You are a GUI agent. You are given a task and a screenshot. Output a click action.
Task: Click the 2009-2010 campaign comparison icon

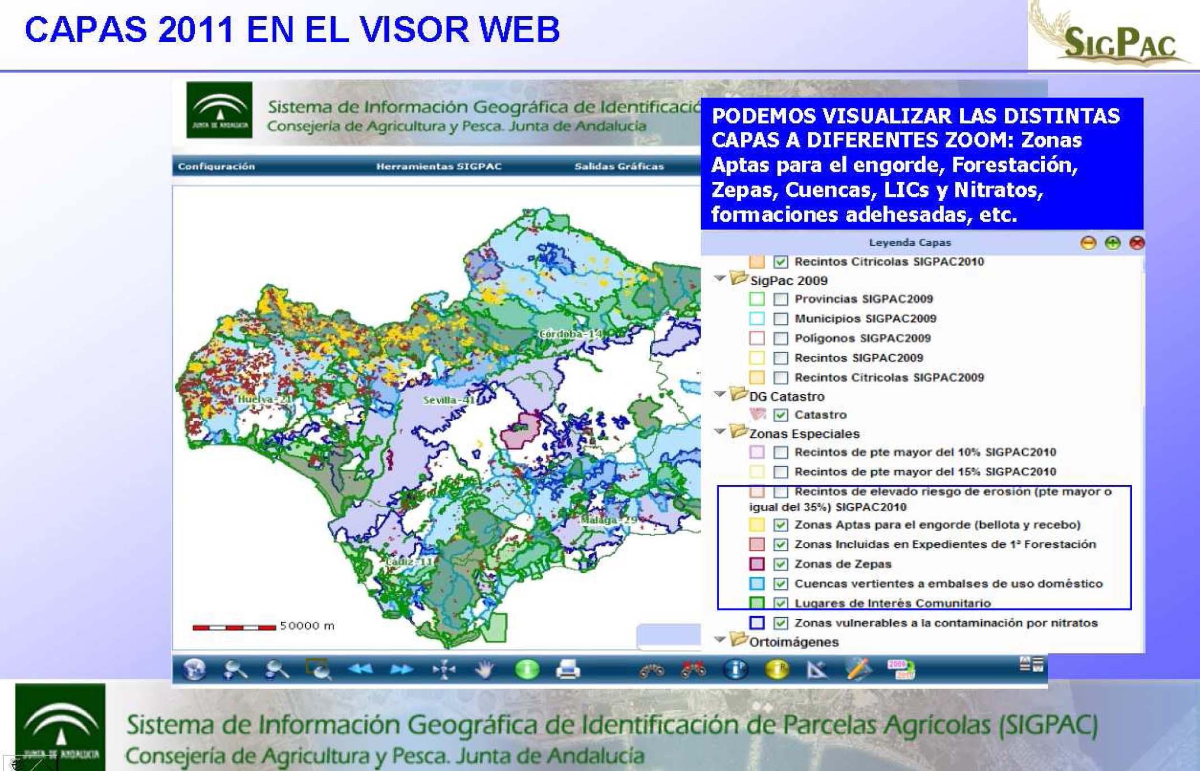tap(901, 669)
